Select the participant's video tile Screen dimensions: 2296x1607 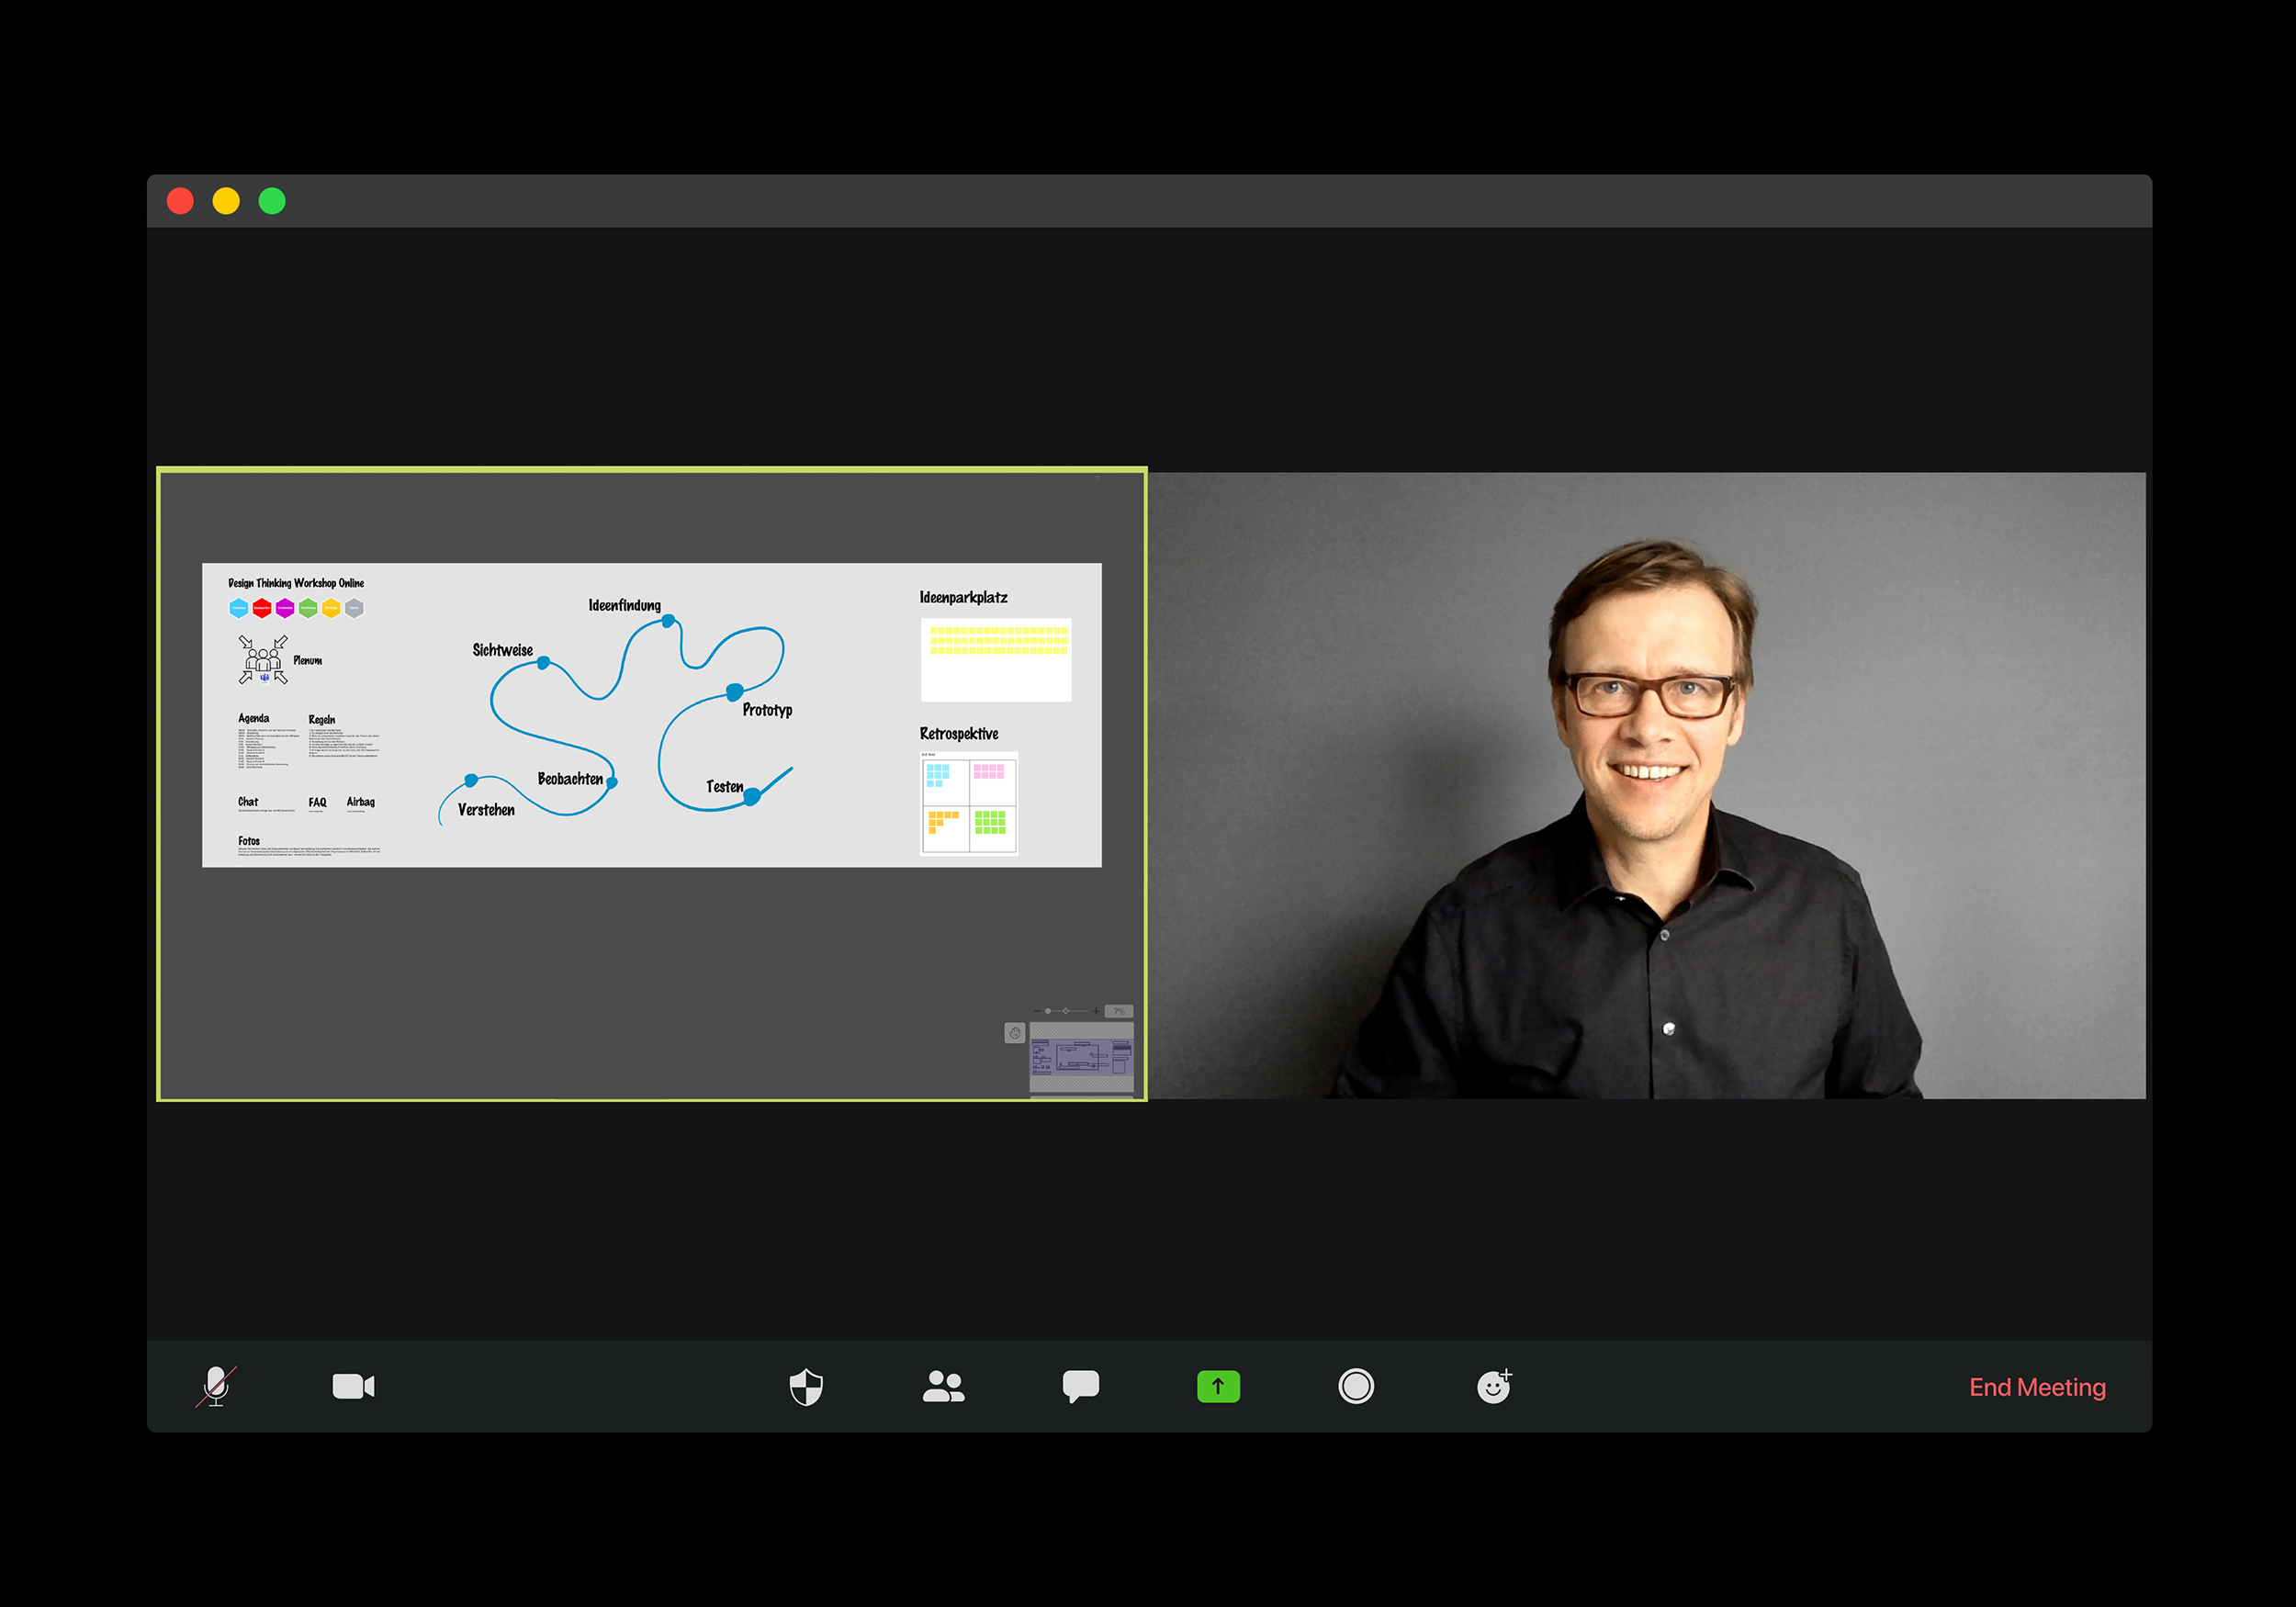pyautogui.click(x=1647, y=785)
